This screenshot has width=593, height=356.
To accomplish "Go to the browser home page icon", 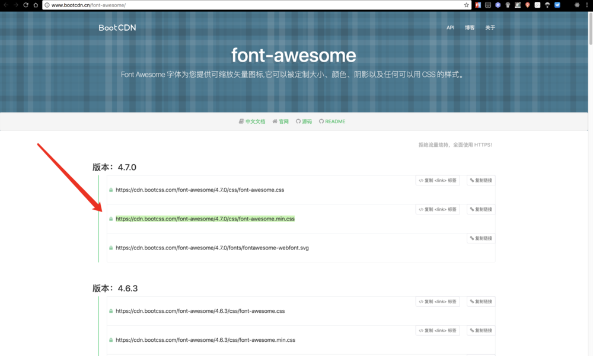I will [36, 5].
